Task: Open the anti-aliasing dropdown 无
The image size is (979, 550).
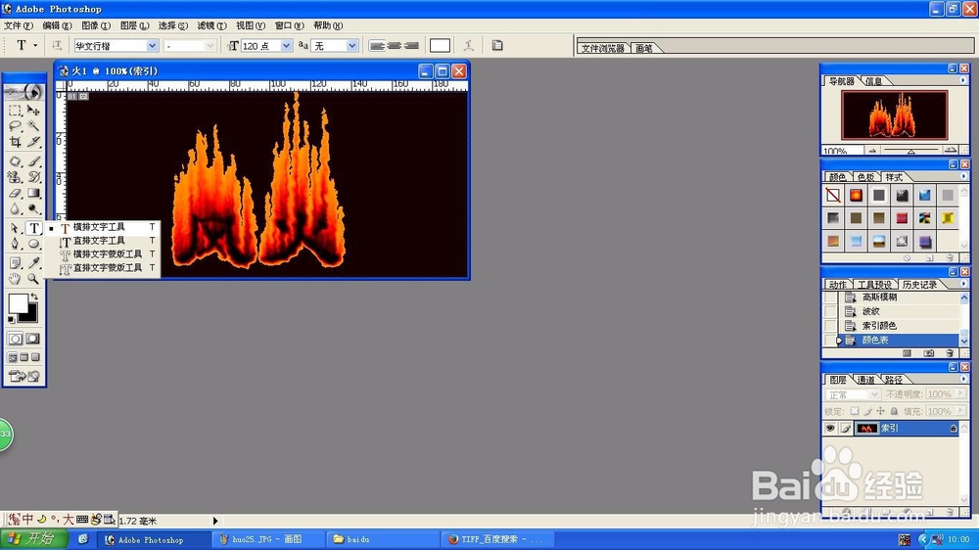Action: pyautogui.click(x=352, y=46)
